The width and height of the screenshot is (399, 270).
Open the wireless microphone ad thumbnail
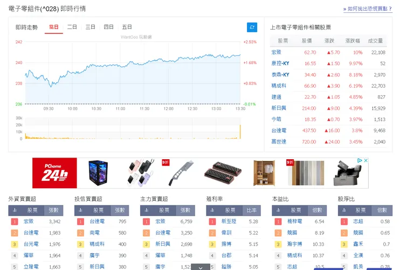347,173
